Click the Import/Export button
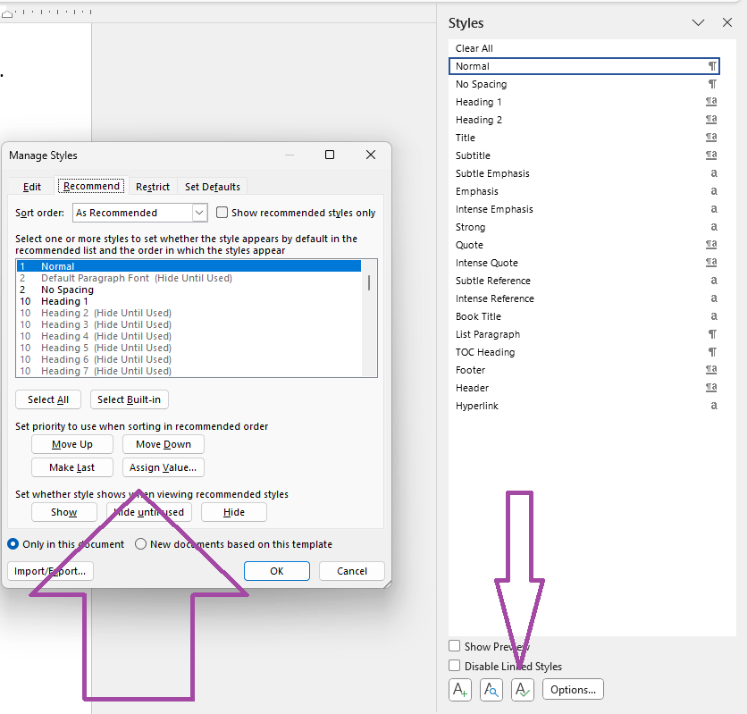747x714 pixels. click(x=50, y=570)
